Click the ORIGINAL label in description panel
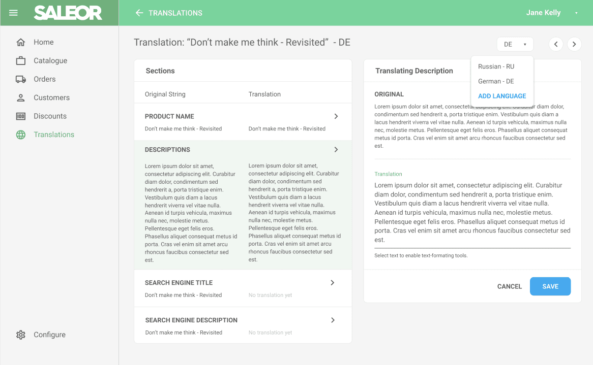The image size is (593, 365). pos(389,94)
